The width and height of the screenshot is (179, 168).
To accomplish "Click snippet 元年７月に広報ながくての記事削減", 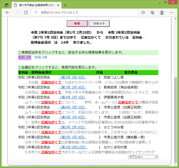I will [88, 142].
